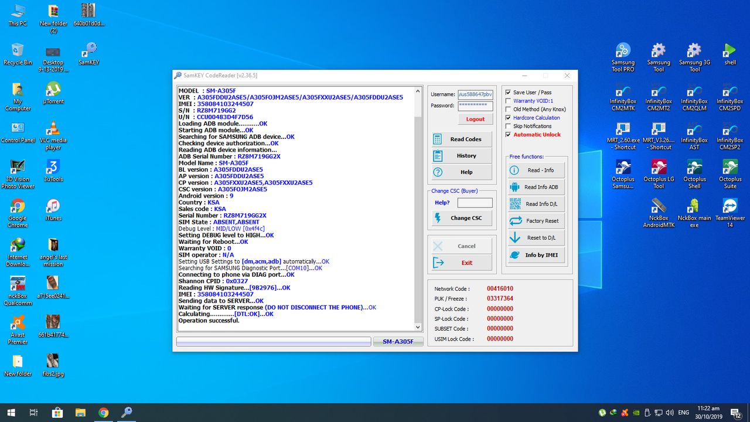The height and width of the screenshot is (422, 750).
Task: Click SamKEY icon in the taskbar
Action: 127,412
